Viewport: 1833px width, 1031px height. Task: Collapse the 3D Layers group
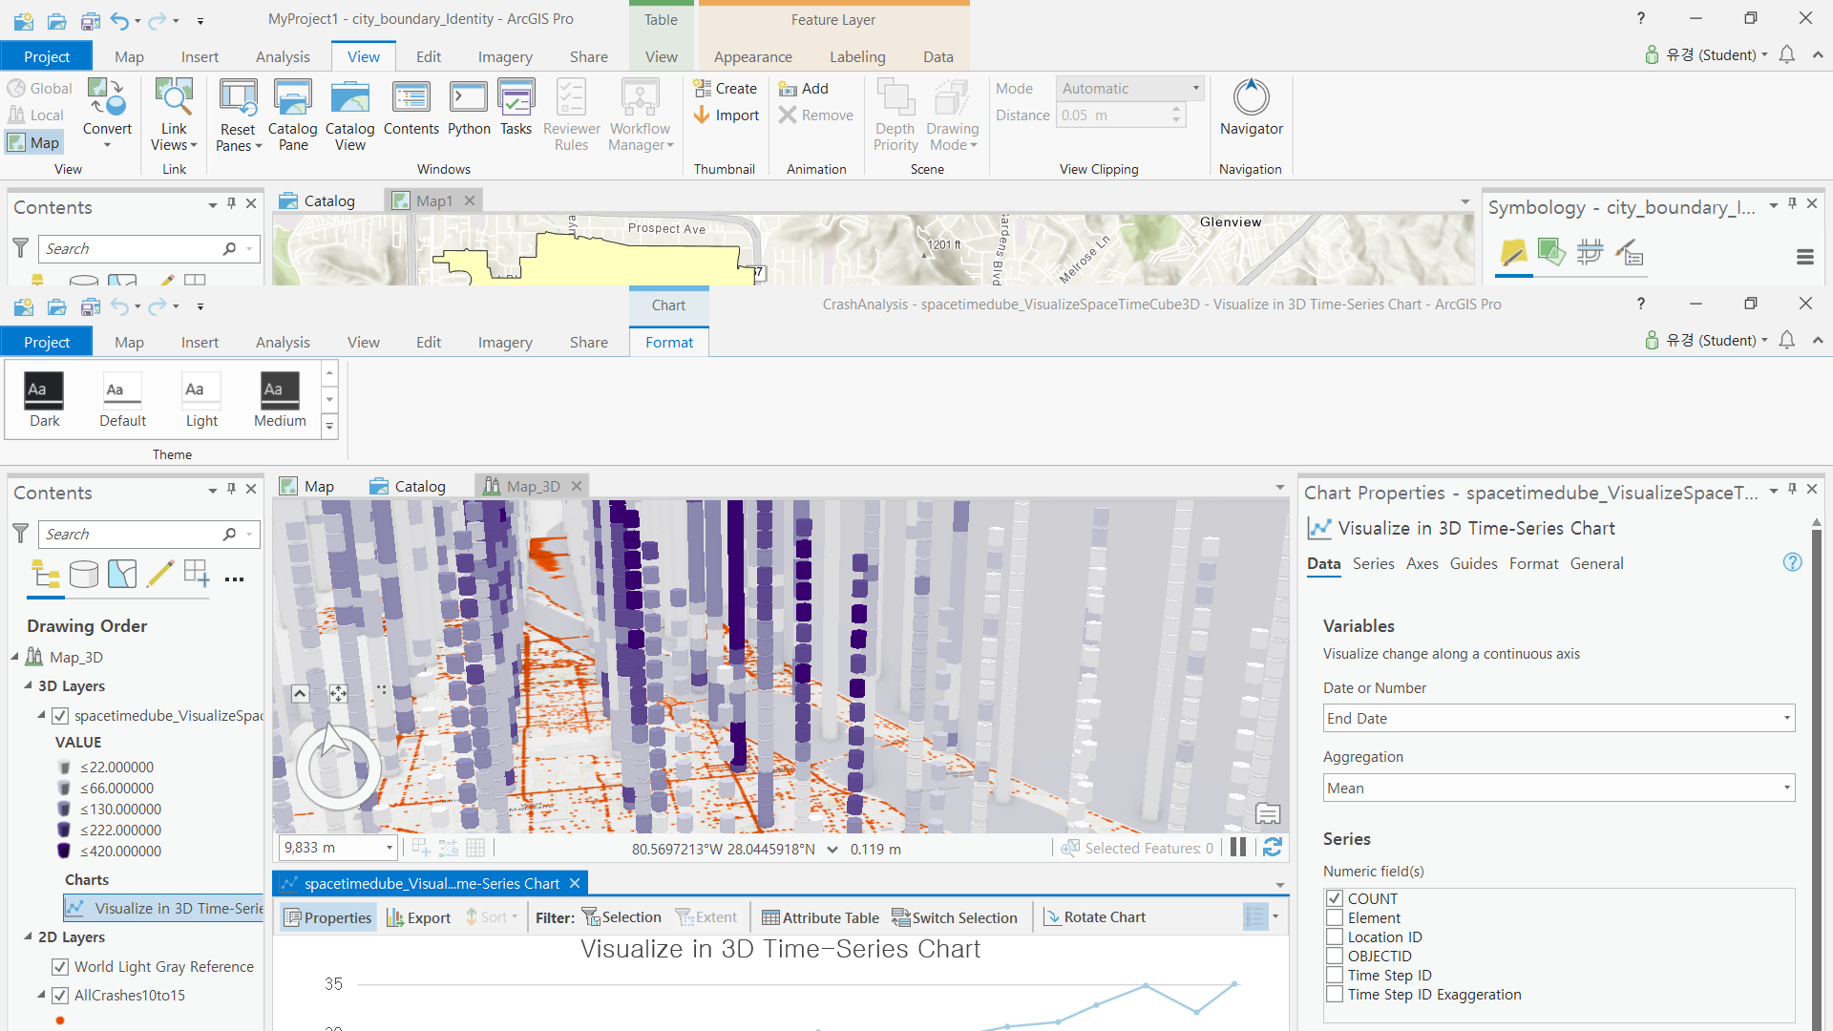pos(28,685)
